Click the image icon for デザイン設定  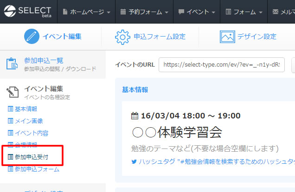228,37
